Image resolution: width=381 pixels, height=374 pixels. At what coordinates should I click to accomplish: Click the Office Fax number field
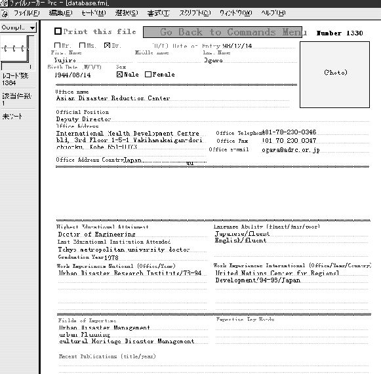tap(315, 141)
